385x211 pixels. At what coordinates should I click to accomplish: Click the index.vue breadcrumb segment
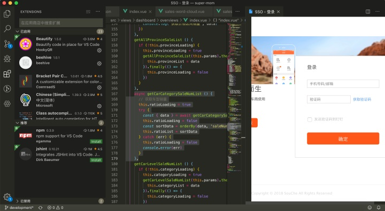pyautogui.click(x=196, y=20)
